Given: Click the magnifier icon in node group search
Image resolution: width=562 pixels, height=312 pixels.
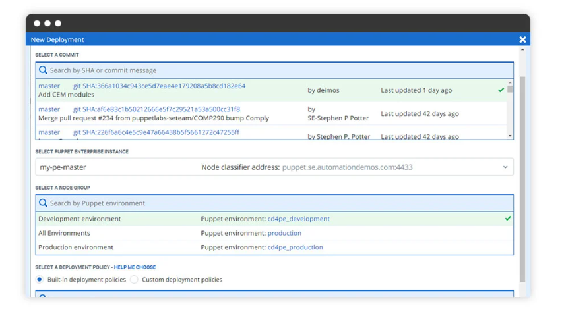Looking at the screenshot, I should [x=43, y=203].
